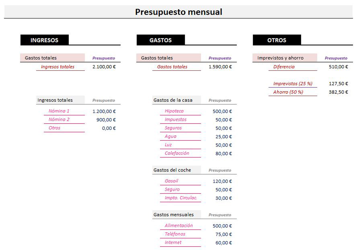Select the 1.200,00 € payroll value
Image resolution: width=357 pixels, height=250 pixels.
[104, 111]
